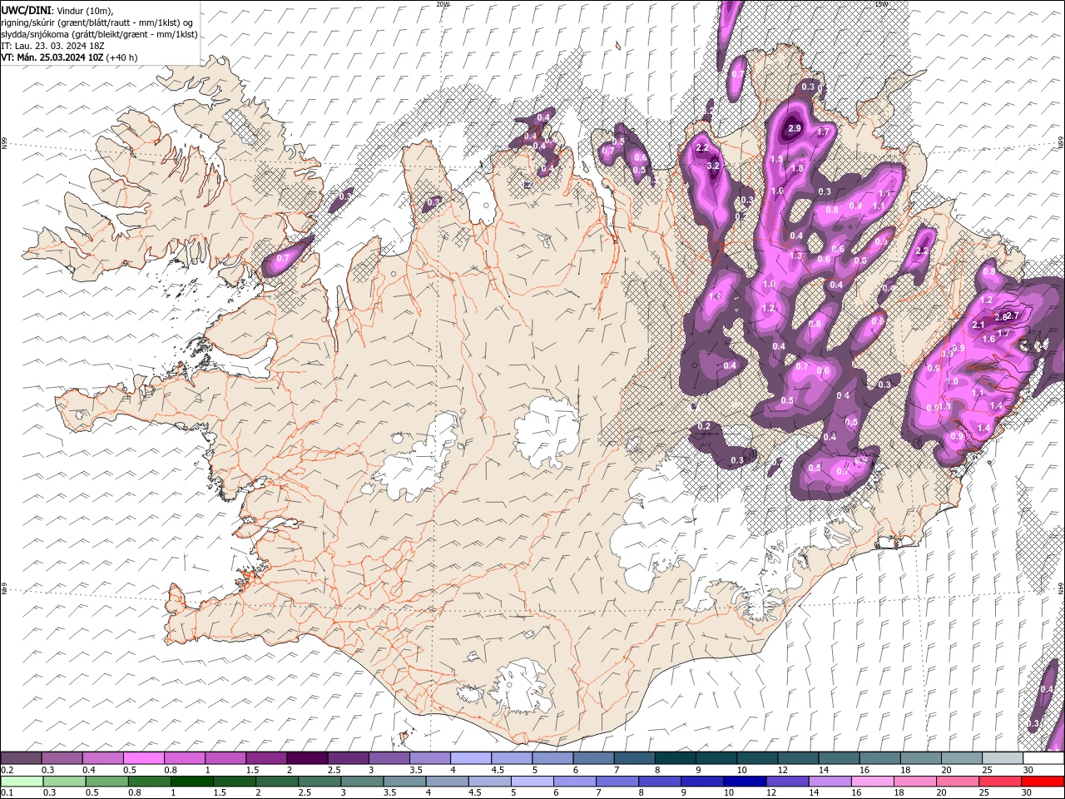Pick the rain legend swatch at 0.5
This screenshot has width=1065, height=799.
point(107,782)
